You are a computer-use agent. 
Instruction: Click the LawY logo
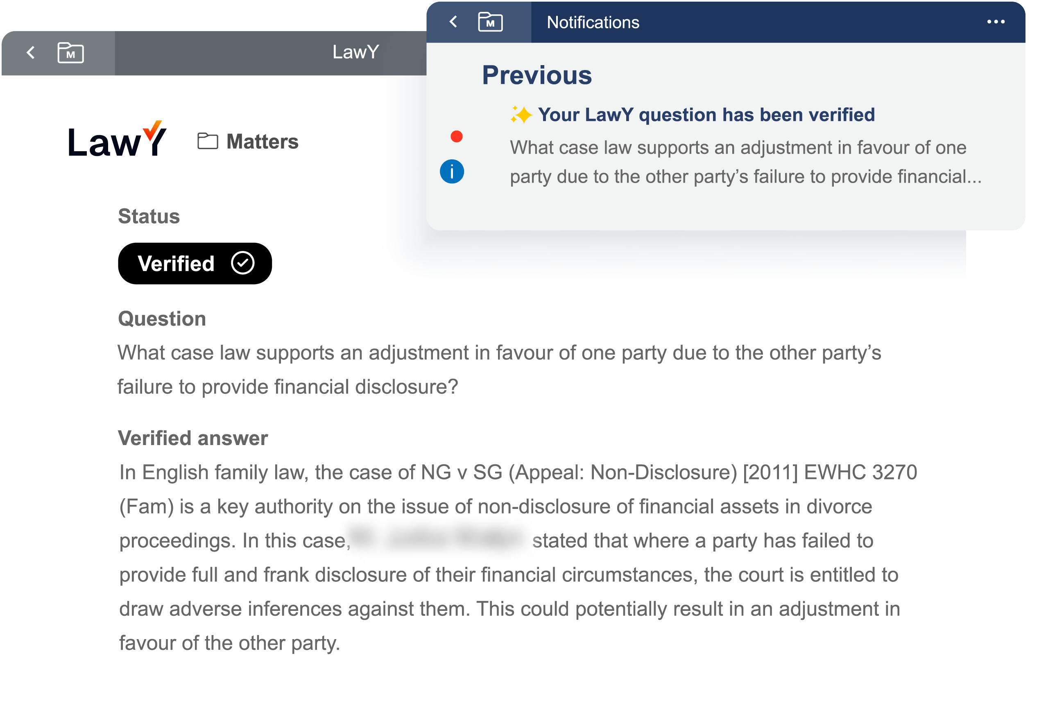click(117, 140)
